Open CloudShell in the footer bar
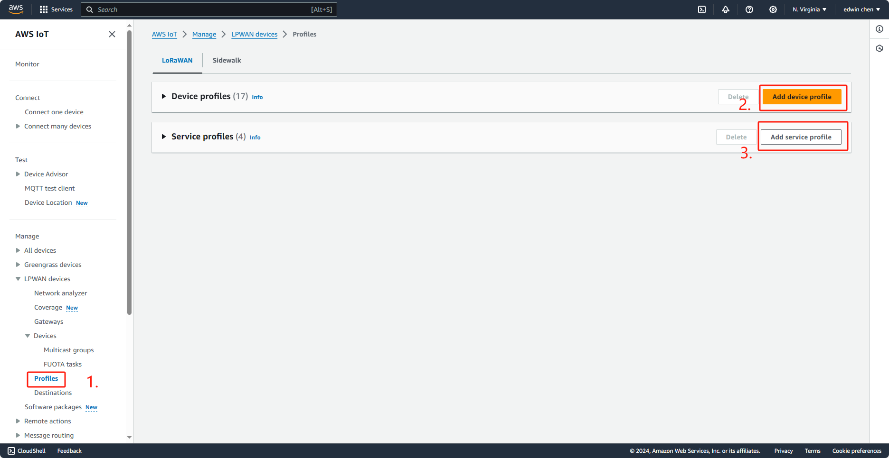889x458 pixels. [27, 451]
